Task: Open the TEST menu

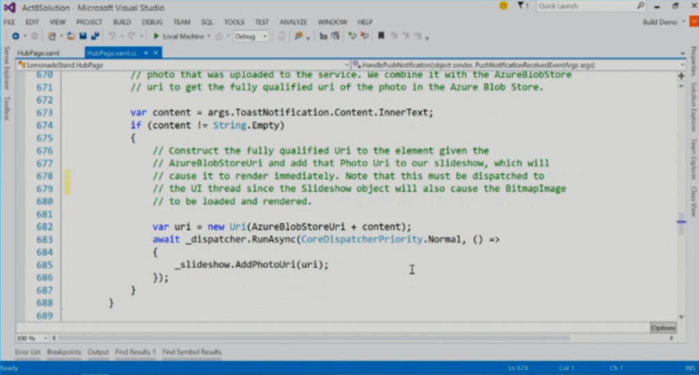Action: click(261, 22)
